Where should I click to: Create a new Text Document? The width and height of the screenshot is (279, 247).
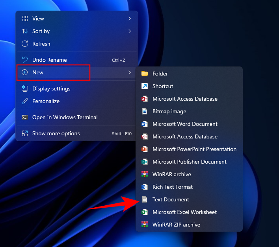pos(171,199)
